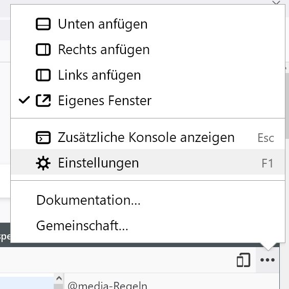Open the Dokumentation… link

(x=148, y=200)
